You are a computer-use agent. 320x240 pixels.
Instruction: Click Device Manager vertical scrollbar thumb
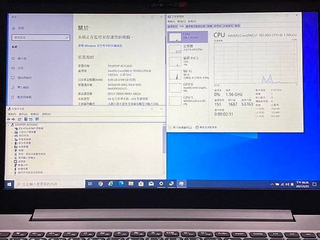[164, 140]
